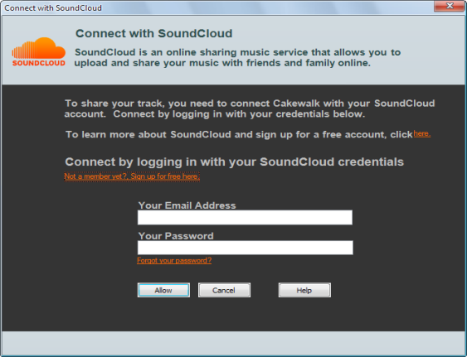
Task: Click the 'Connect by logging in' credentials heading
Action: click(235, 162)
